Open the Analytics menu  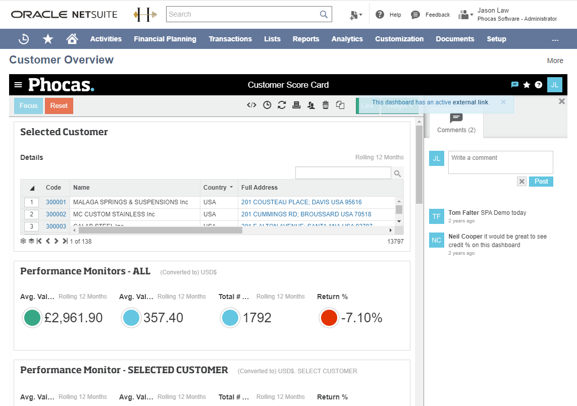coord(347,39)
